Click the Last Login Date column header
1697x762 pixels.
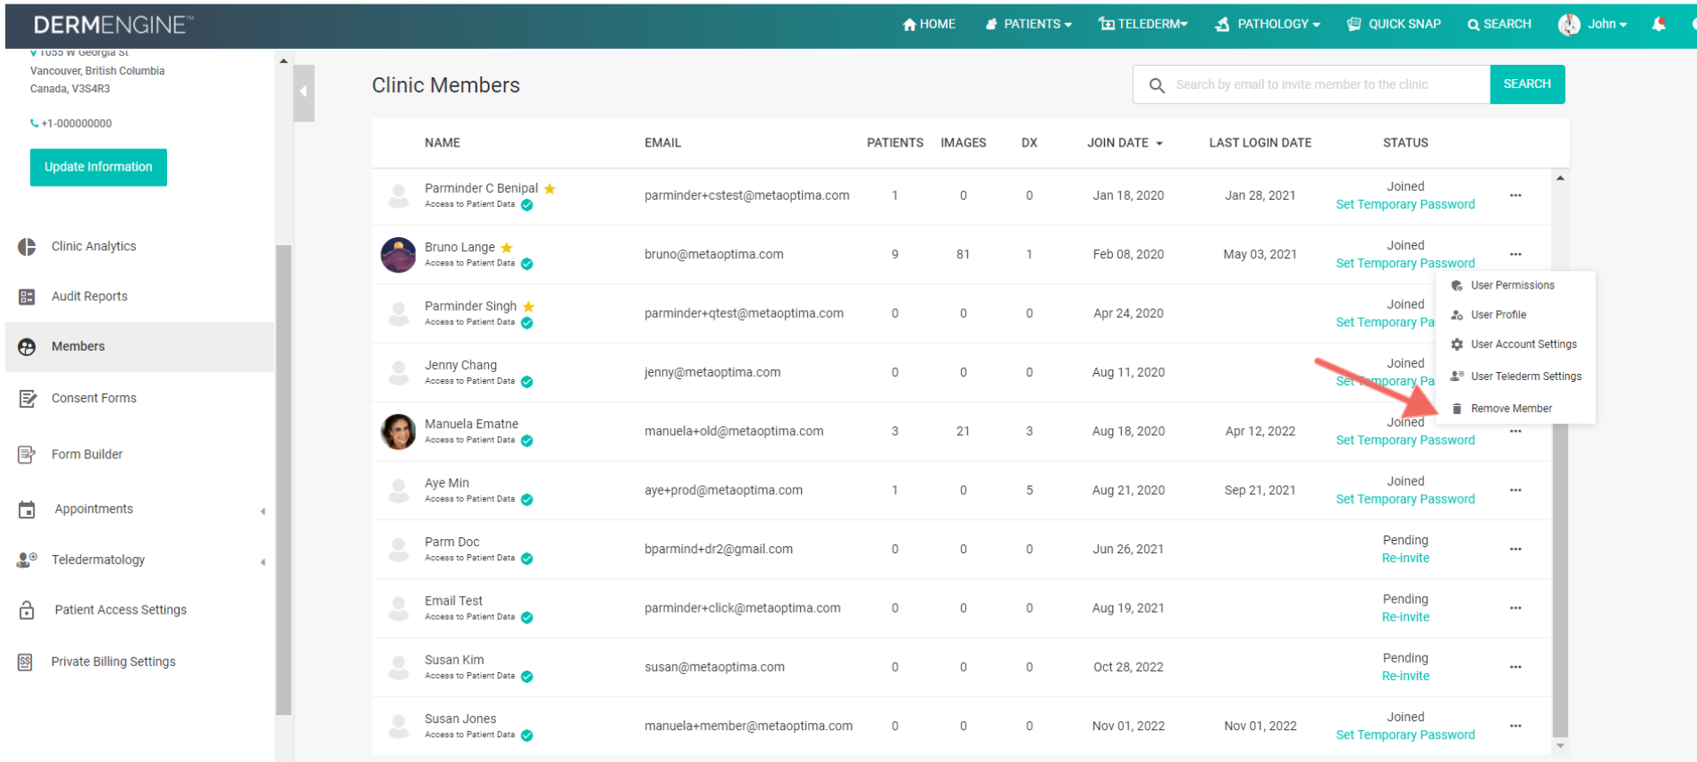pos(1260,143)
